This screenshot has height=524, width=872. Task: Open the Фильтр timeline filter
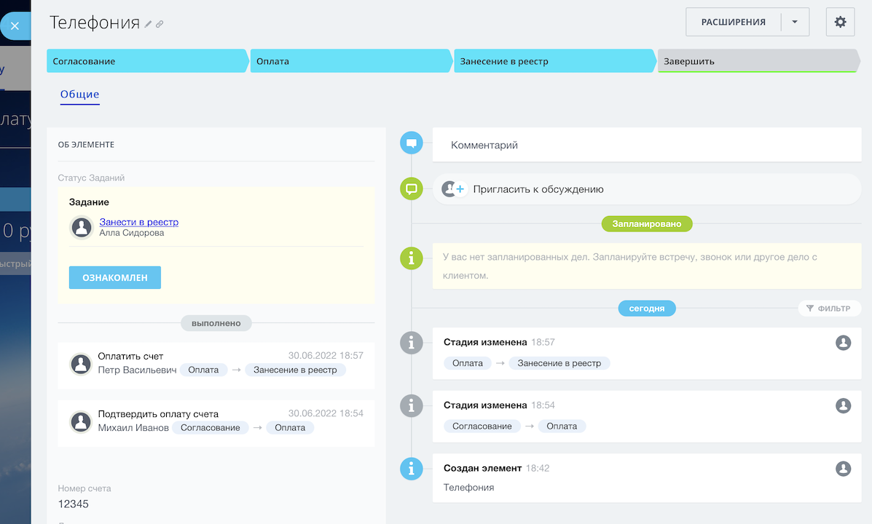830,309
